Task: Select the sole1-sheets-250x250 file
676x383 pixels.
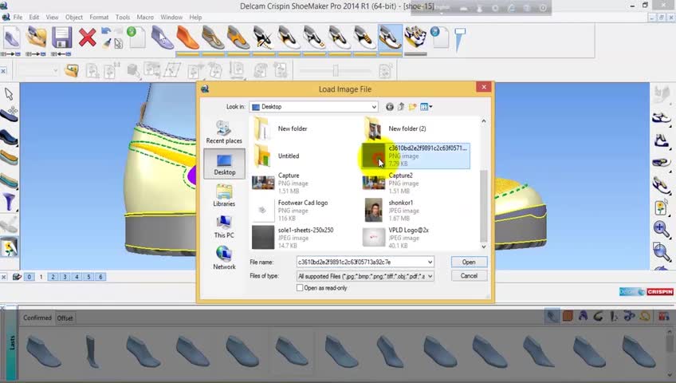Action: 305,238
